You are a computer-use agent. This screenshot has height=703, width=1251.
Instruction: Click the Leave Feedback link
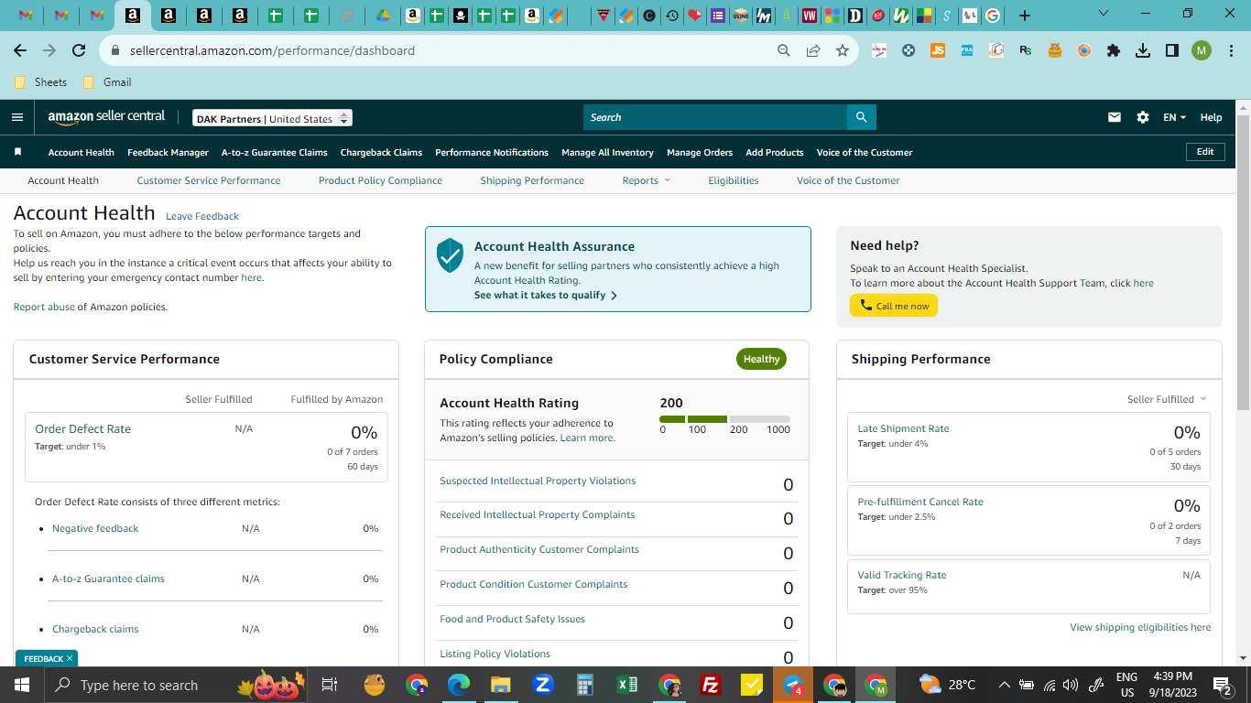tap(202, 216)
